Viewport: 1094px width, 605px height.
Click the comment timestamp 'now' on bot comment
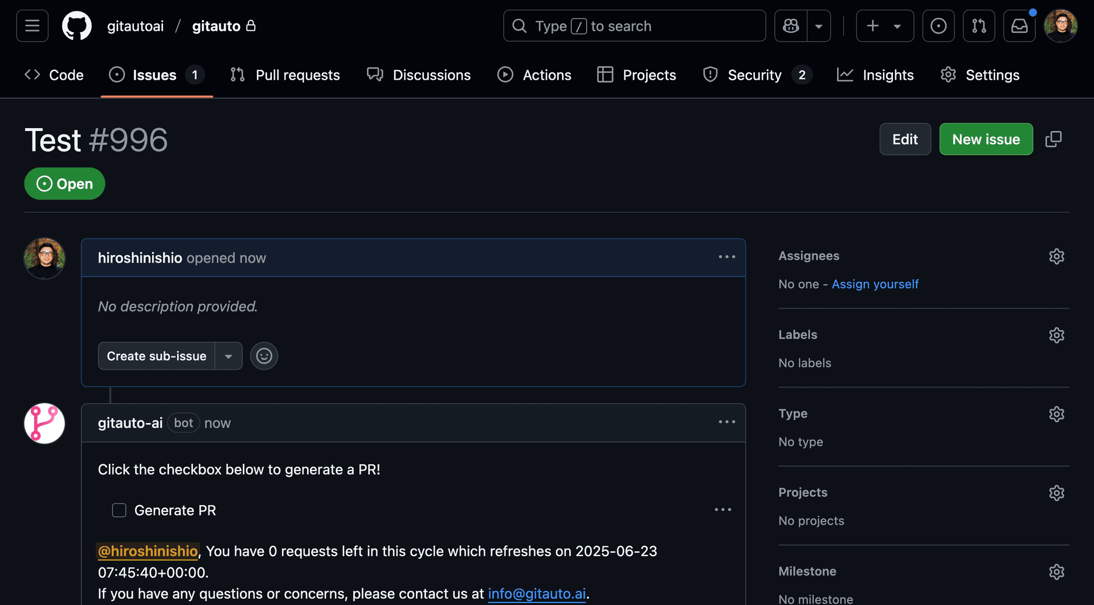tap(217, 423)
